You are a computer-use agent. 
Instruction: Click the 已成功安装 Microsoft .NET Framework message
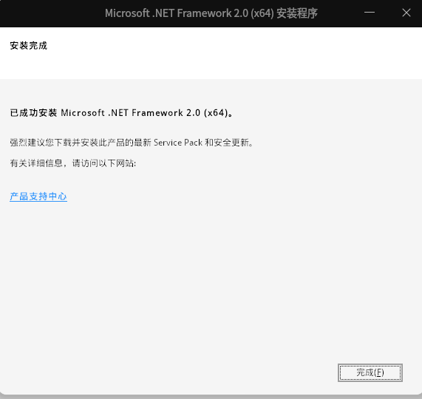(x=122, y=113)
